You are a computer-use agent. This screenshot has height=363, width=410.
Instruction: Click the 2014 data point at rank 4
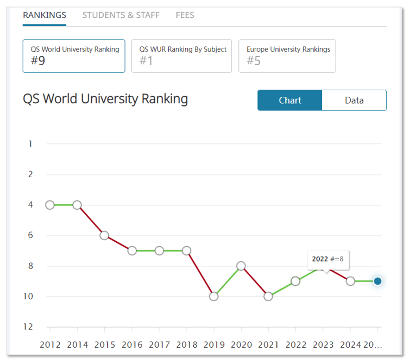77,205
